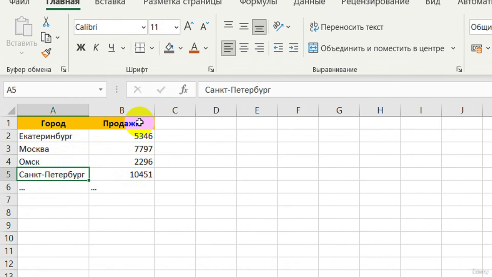This screenshot has width=492, height=277.
Task: Toggle Переносить текст wrap option
Action: tap(346, 27)
